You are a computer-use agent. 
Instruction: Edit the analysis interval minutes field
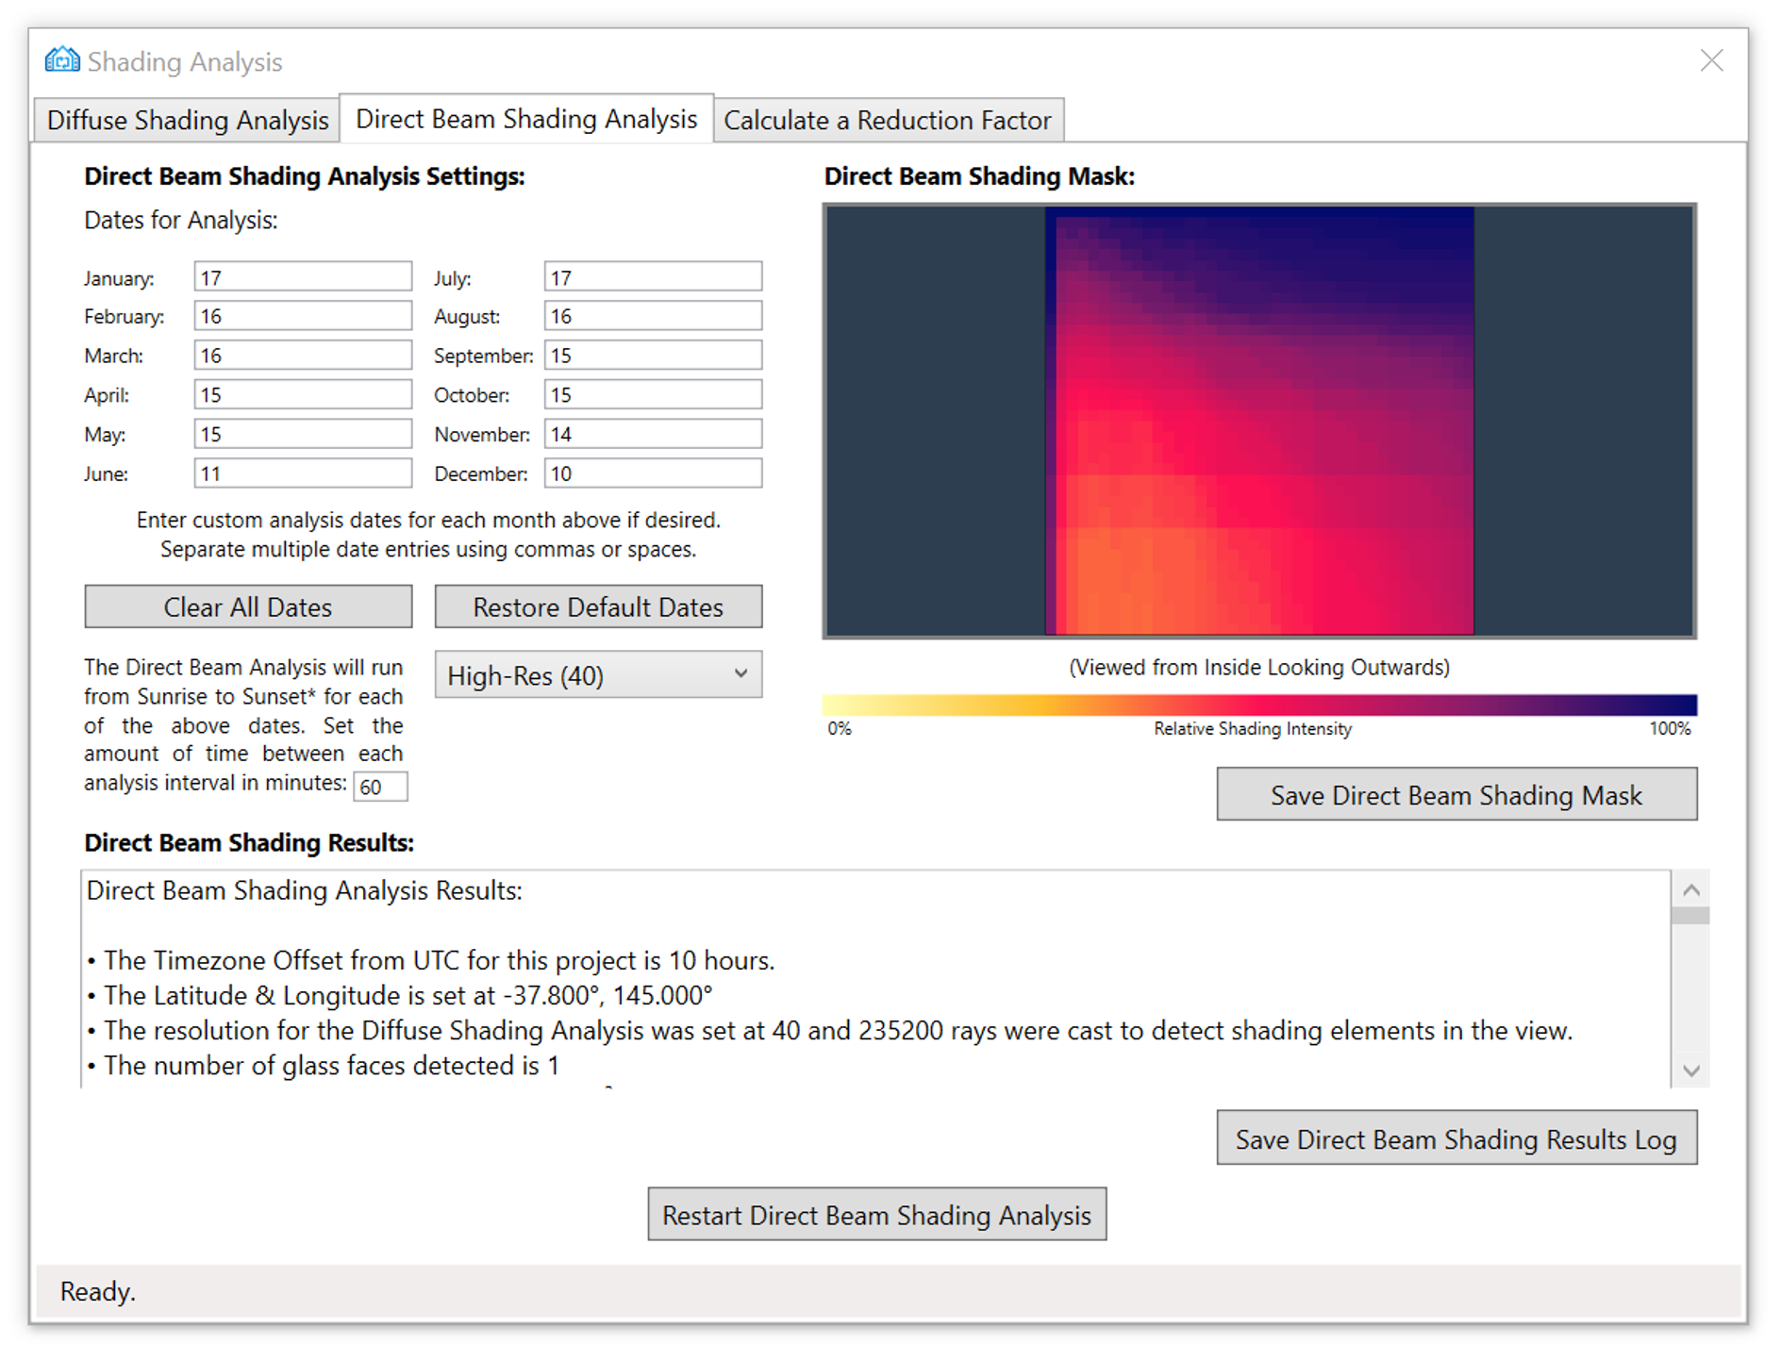click(x=380, y=787)
